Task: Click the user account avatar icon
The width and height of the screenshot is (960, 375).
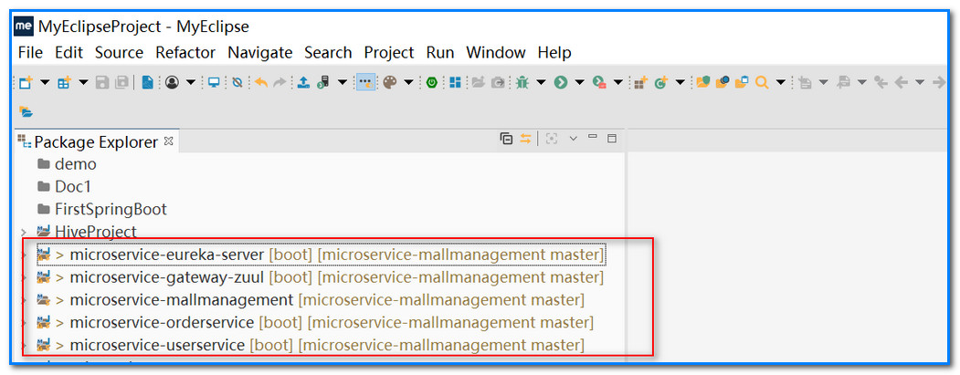Action: [172, 82]
